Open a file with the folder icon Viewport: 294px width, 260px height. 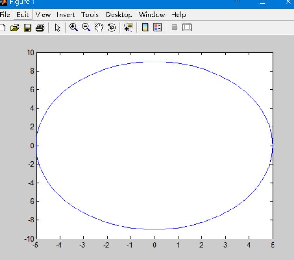click(15, 27)
